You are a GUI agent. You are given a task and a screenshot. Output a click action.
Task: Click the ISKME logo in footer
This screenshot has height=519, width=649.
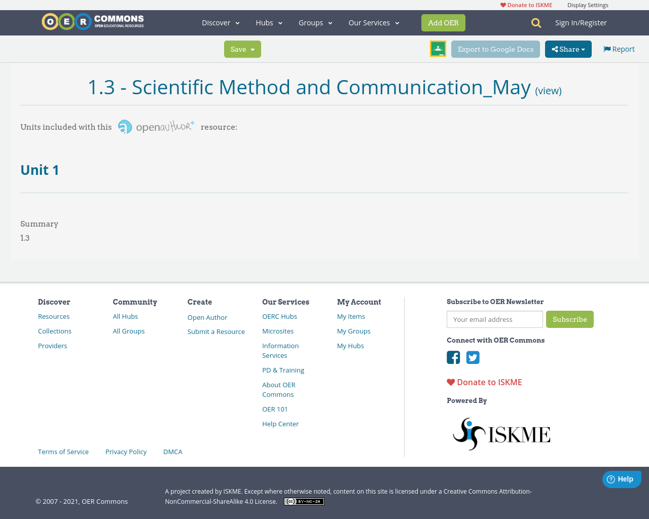click(x=501, y=433)
